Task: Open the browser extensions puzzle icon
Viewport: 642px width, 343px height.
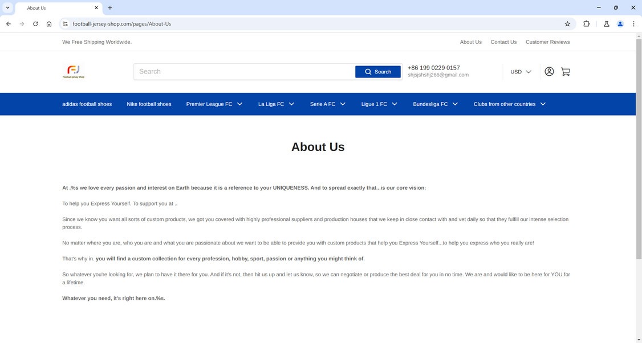Action: tap(586, 24)
